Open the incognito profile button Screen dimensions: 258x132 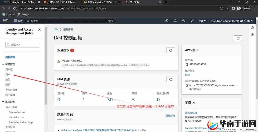click(x=244, y=8)
